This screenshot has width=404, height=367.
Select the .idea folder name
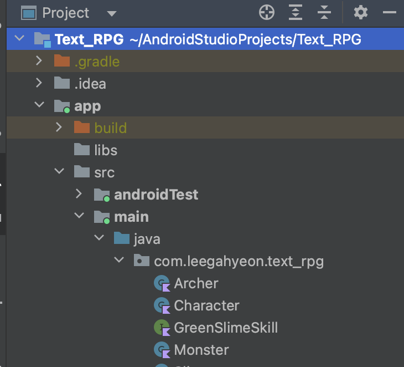90,84
